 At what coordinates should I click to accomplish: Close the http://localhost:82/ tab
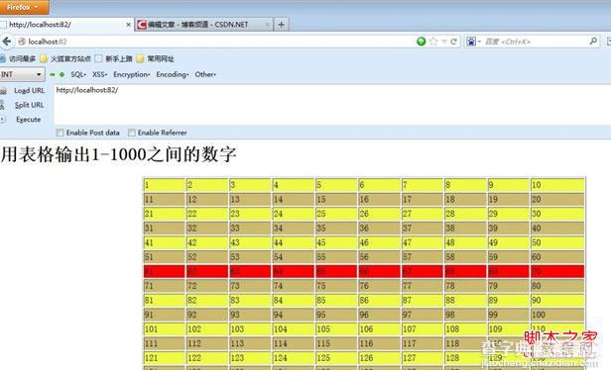(128, 25)
